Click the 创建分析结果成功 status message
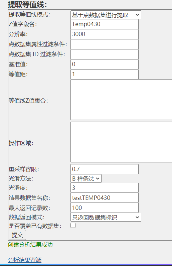 pyautogui.click(x=30, y=245)
